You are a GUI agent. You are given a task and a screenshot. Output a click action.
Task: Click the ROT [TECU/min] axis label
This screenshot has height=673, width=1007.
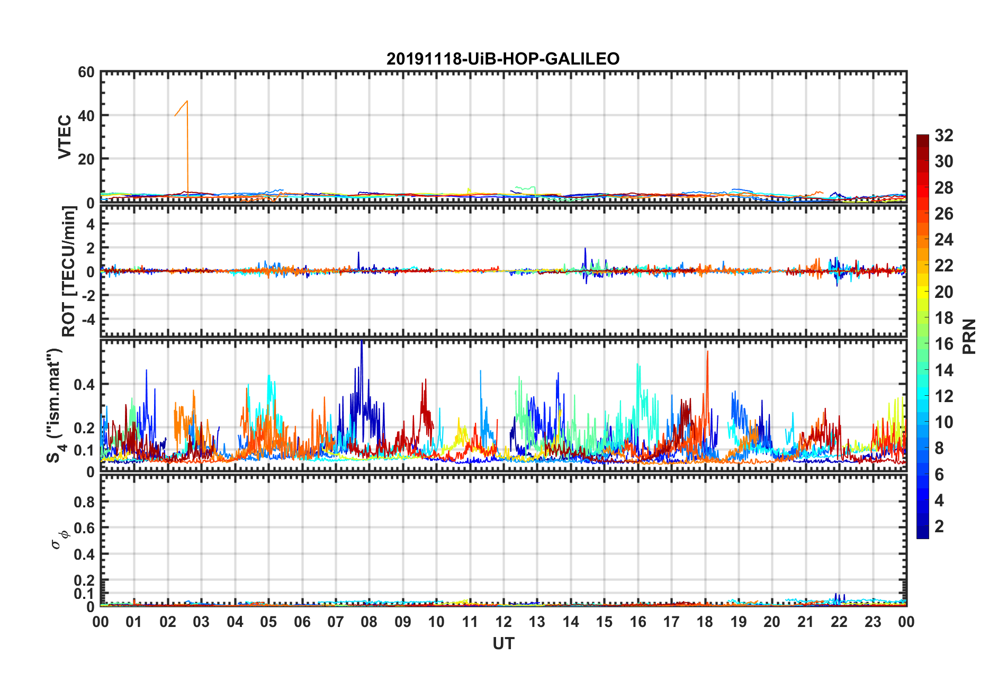tap(69, 271)
